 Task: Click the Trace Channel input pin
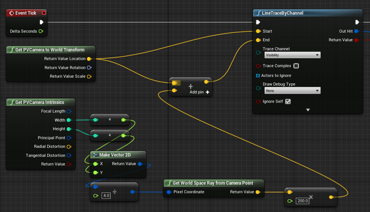258,53
